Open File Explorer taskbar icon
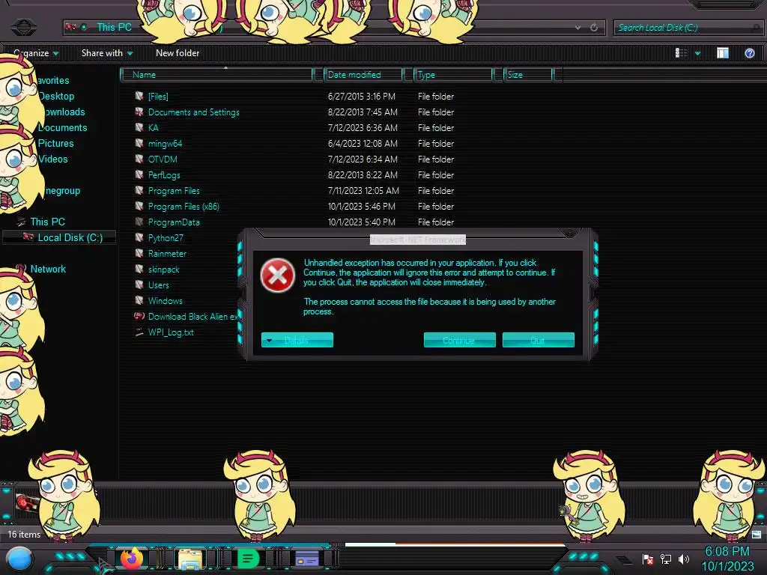This screenshot has width=767, height=575. click(190, 559)
